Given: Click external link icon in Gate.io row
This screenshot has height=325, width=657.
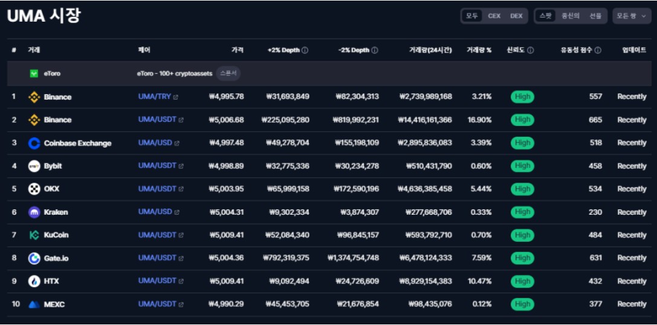Looking at the screenshot, I should [x=181, y=258].
